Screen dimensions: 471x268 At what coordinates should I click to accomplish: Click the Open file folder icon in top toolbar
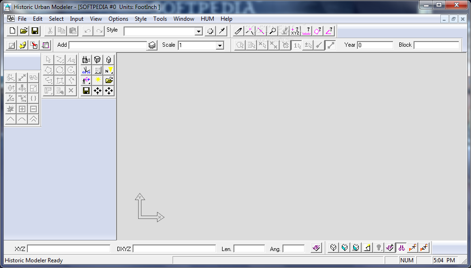click(24, 31)
